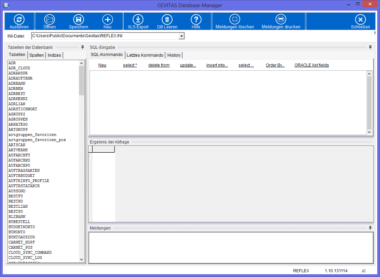The height and width of the screenshot is (277, 380).
Task: Select table BUDGETKONTO
Action: pyautogui.click(x=22, y=227)
